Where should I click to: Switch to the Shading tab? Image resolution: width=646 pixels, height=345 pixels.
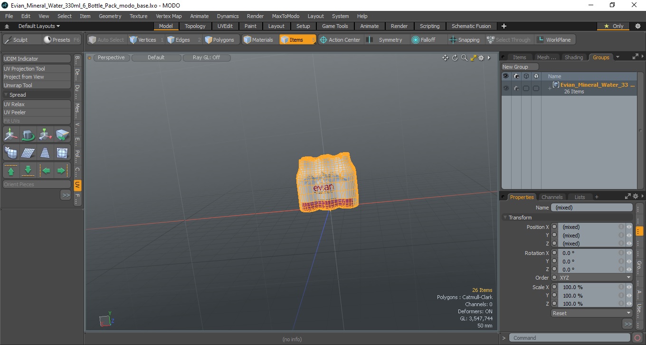pyautogui.click(x=573, y=57)
